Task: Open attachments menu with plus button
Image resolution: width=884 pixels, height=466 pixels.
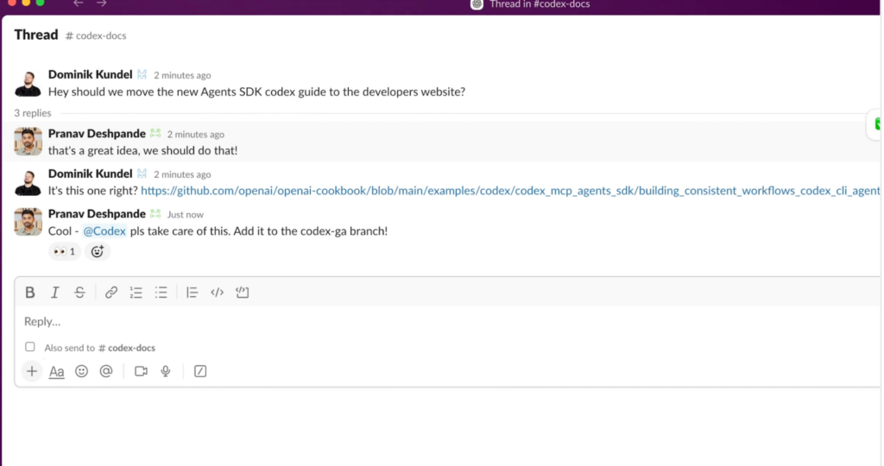Action: pyautogui.click(x=32, y=371)
